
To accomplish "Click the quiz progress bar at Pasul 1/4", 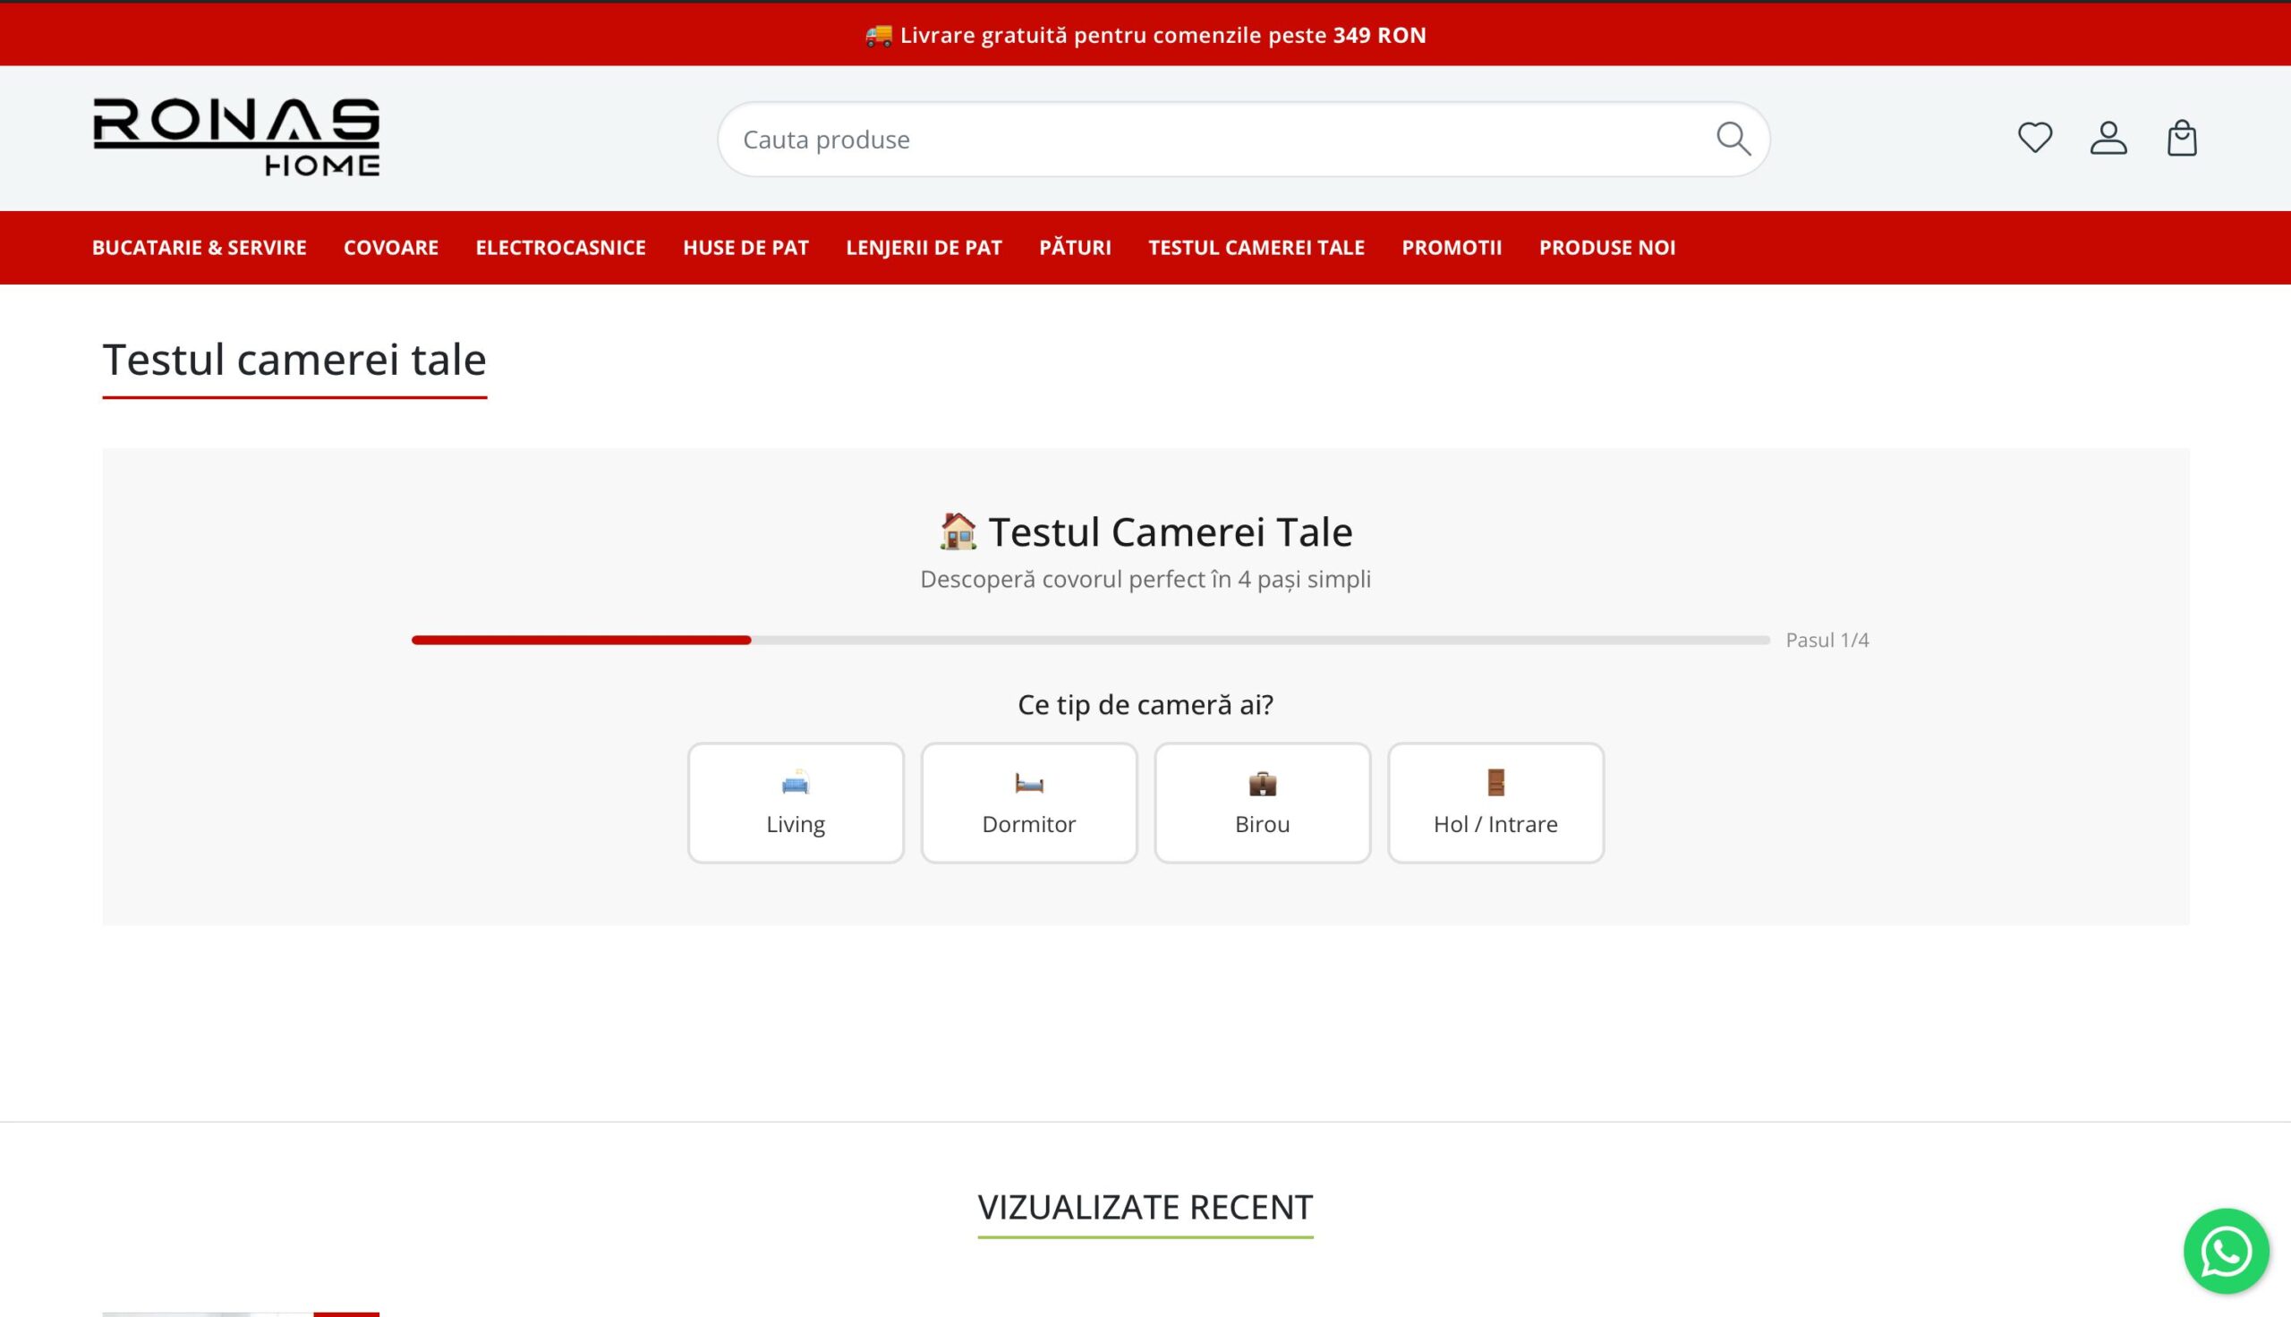I will 1086,640.
